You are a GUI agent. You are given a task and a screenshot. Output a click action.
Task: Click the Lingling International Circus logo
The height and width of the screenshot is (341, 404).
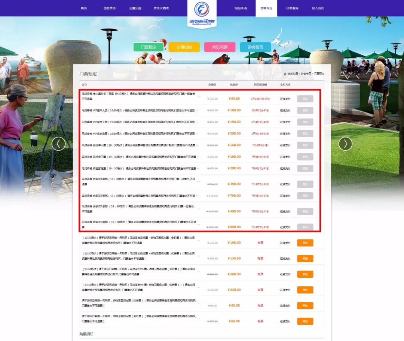202,13
